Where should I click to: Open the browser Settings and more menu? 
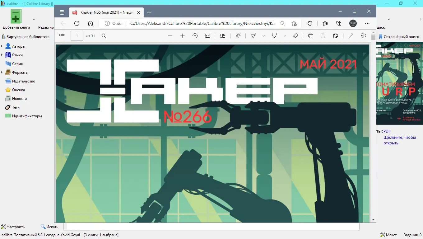point(367,23)
